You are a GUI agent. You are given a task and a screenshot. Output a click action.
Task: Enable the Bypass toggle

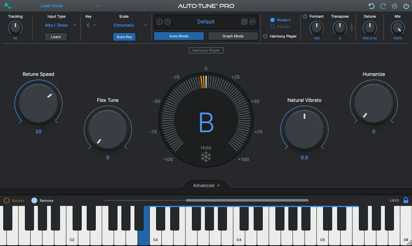[7, 200]
